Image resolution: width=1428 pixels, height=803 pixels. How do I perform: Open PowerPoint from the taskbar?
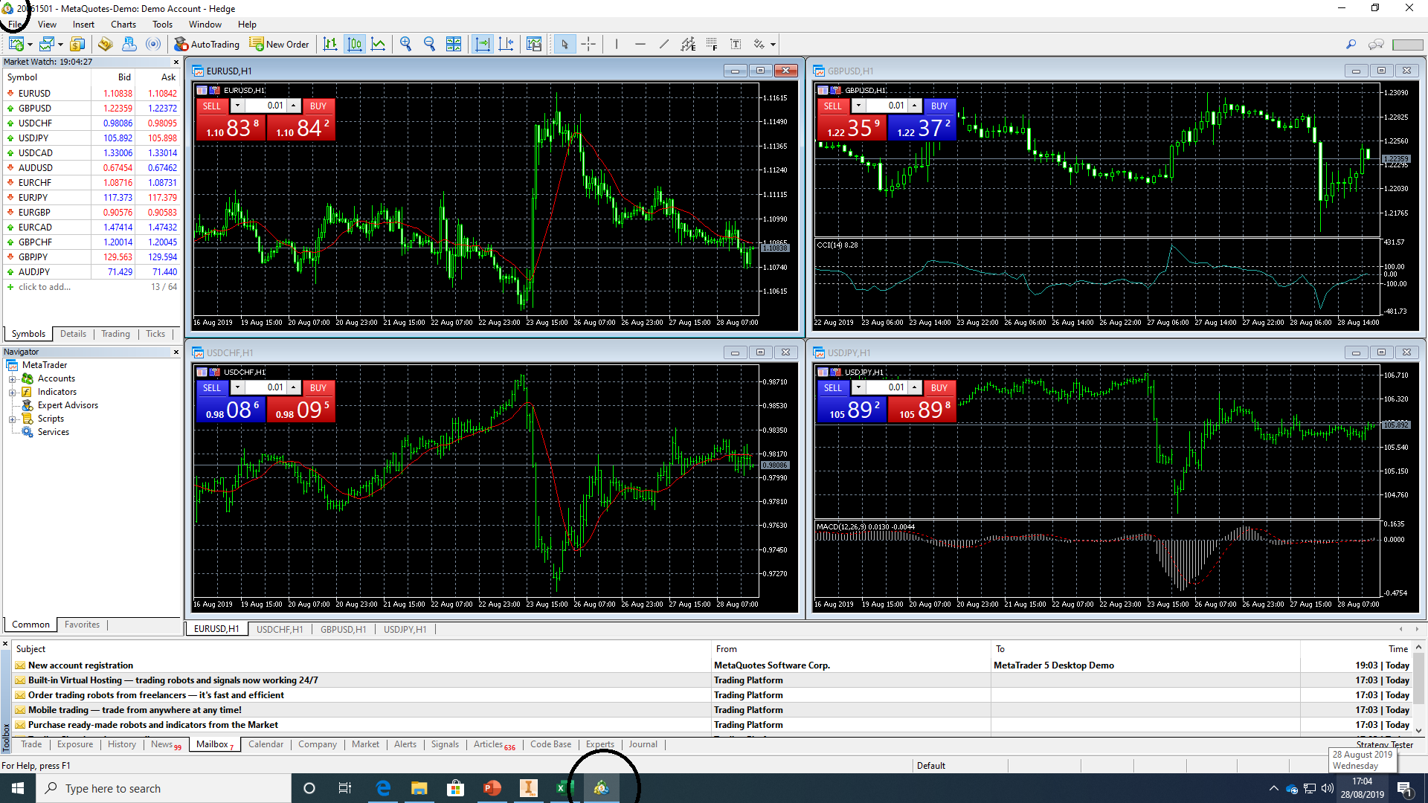492,788
